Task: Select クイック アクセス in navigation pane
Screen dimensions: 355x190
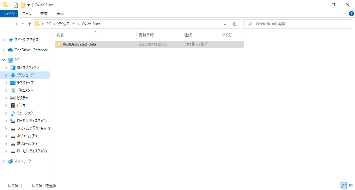Action: (x=26, y=40)
